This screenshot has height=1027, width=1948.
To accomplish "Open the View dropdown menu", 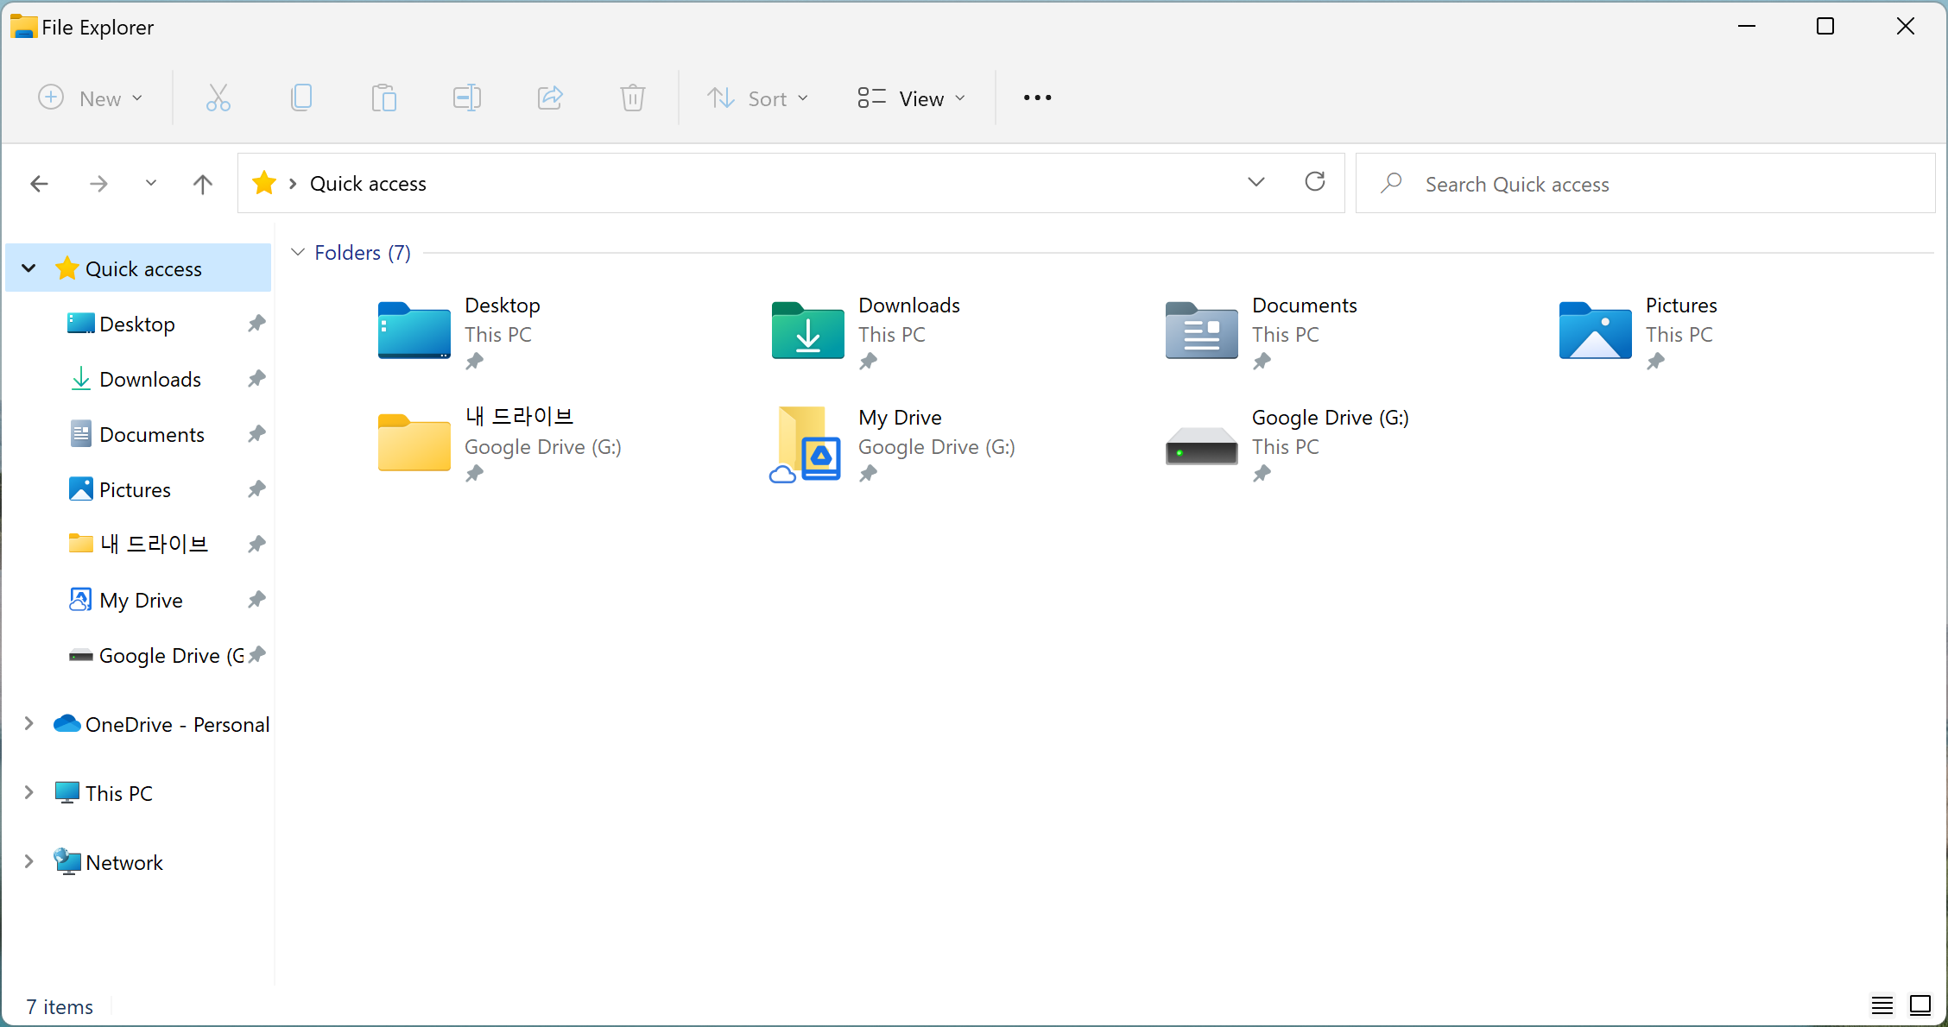I will click(x=912, y=98).
